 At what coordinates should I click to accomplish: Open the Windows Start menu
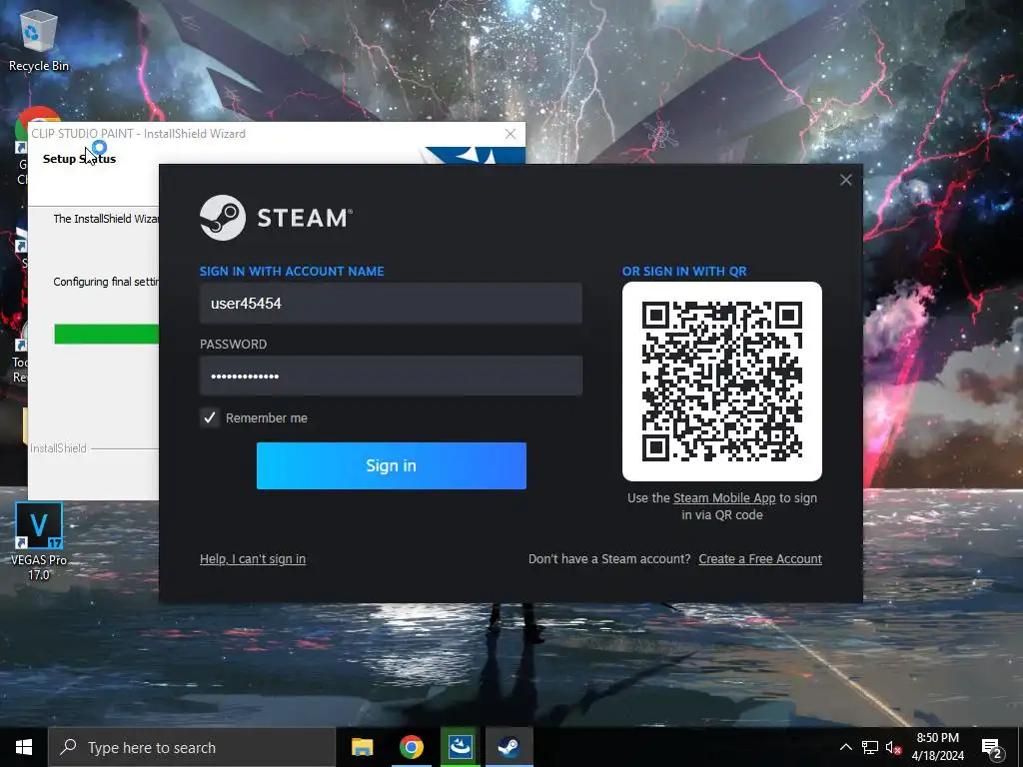click(x=24, y=747)
